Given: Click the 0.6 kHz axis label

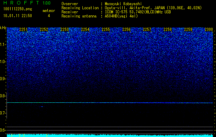Looking at the screenshot, I should point(3,130).
